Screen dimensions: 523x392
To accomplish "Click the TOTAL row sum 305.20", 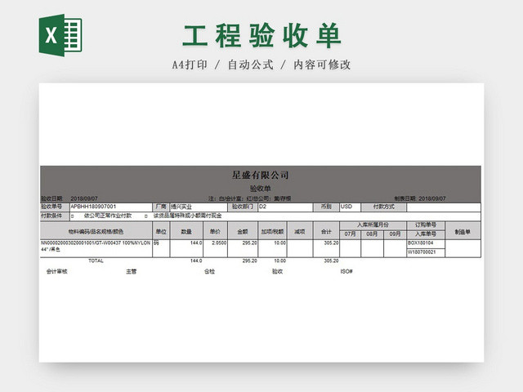I will (331, 261).
